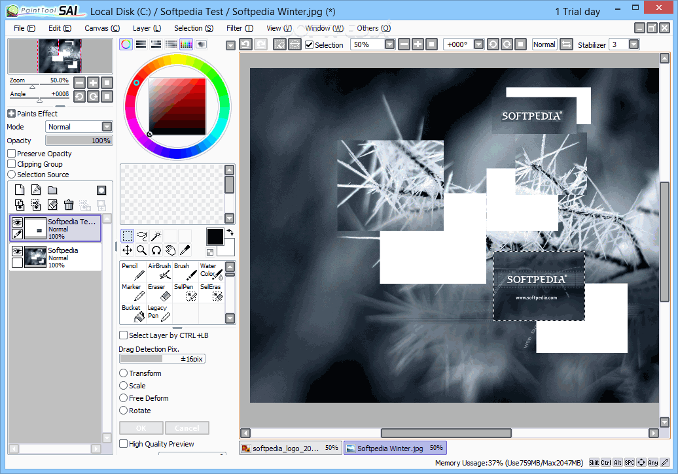
Task: Select the Move tool
Action: pyautogui.click(x=127, y=250)
